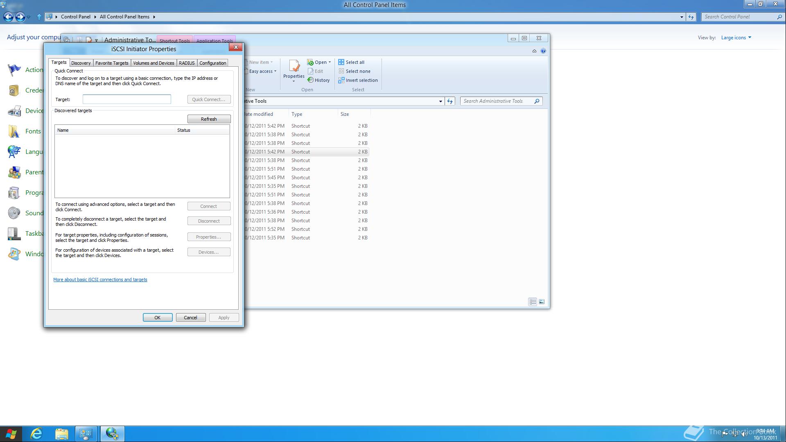Collapse the Administrative Tools ribbon with the chevron

(534, 51)
